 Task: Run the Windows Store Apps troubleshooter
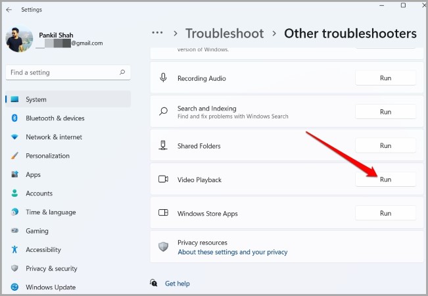click(385, 213)
